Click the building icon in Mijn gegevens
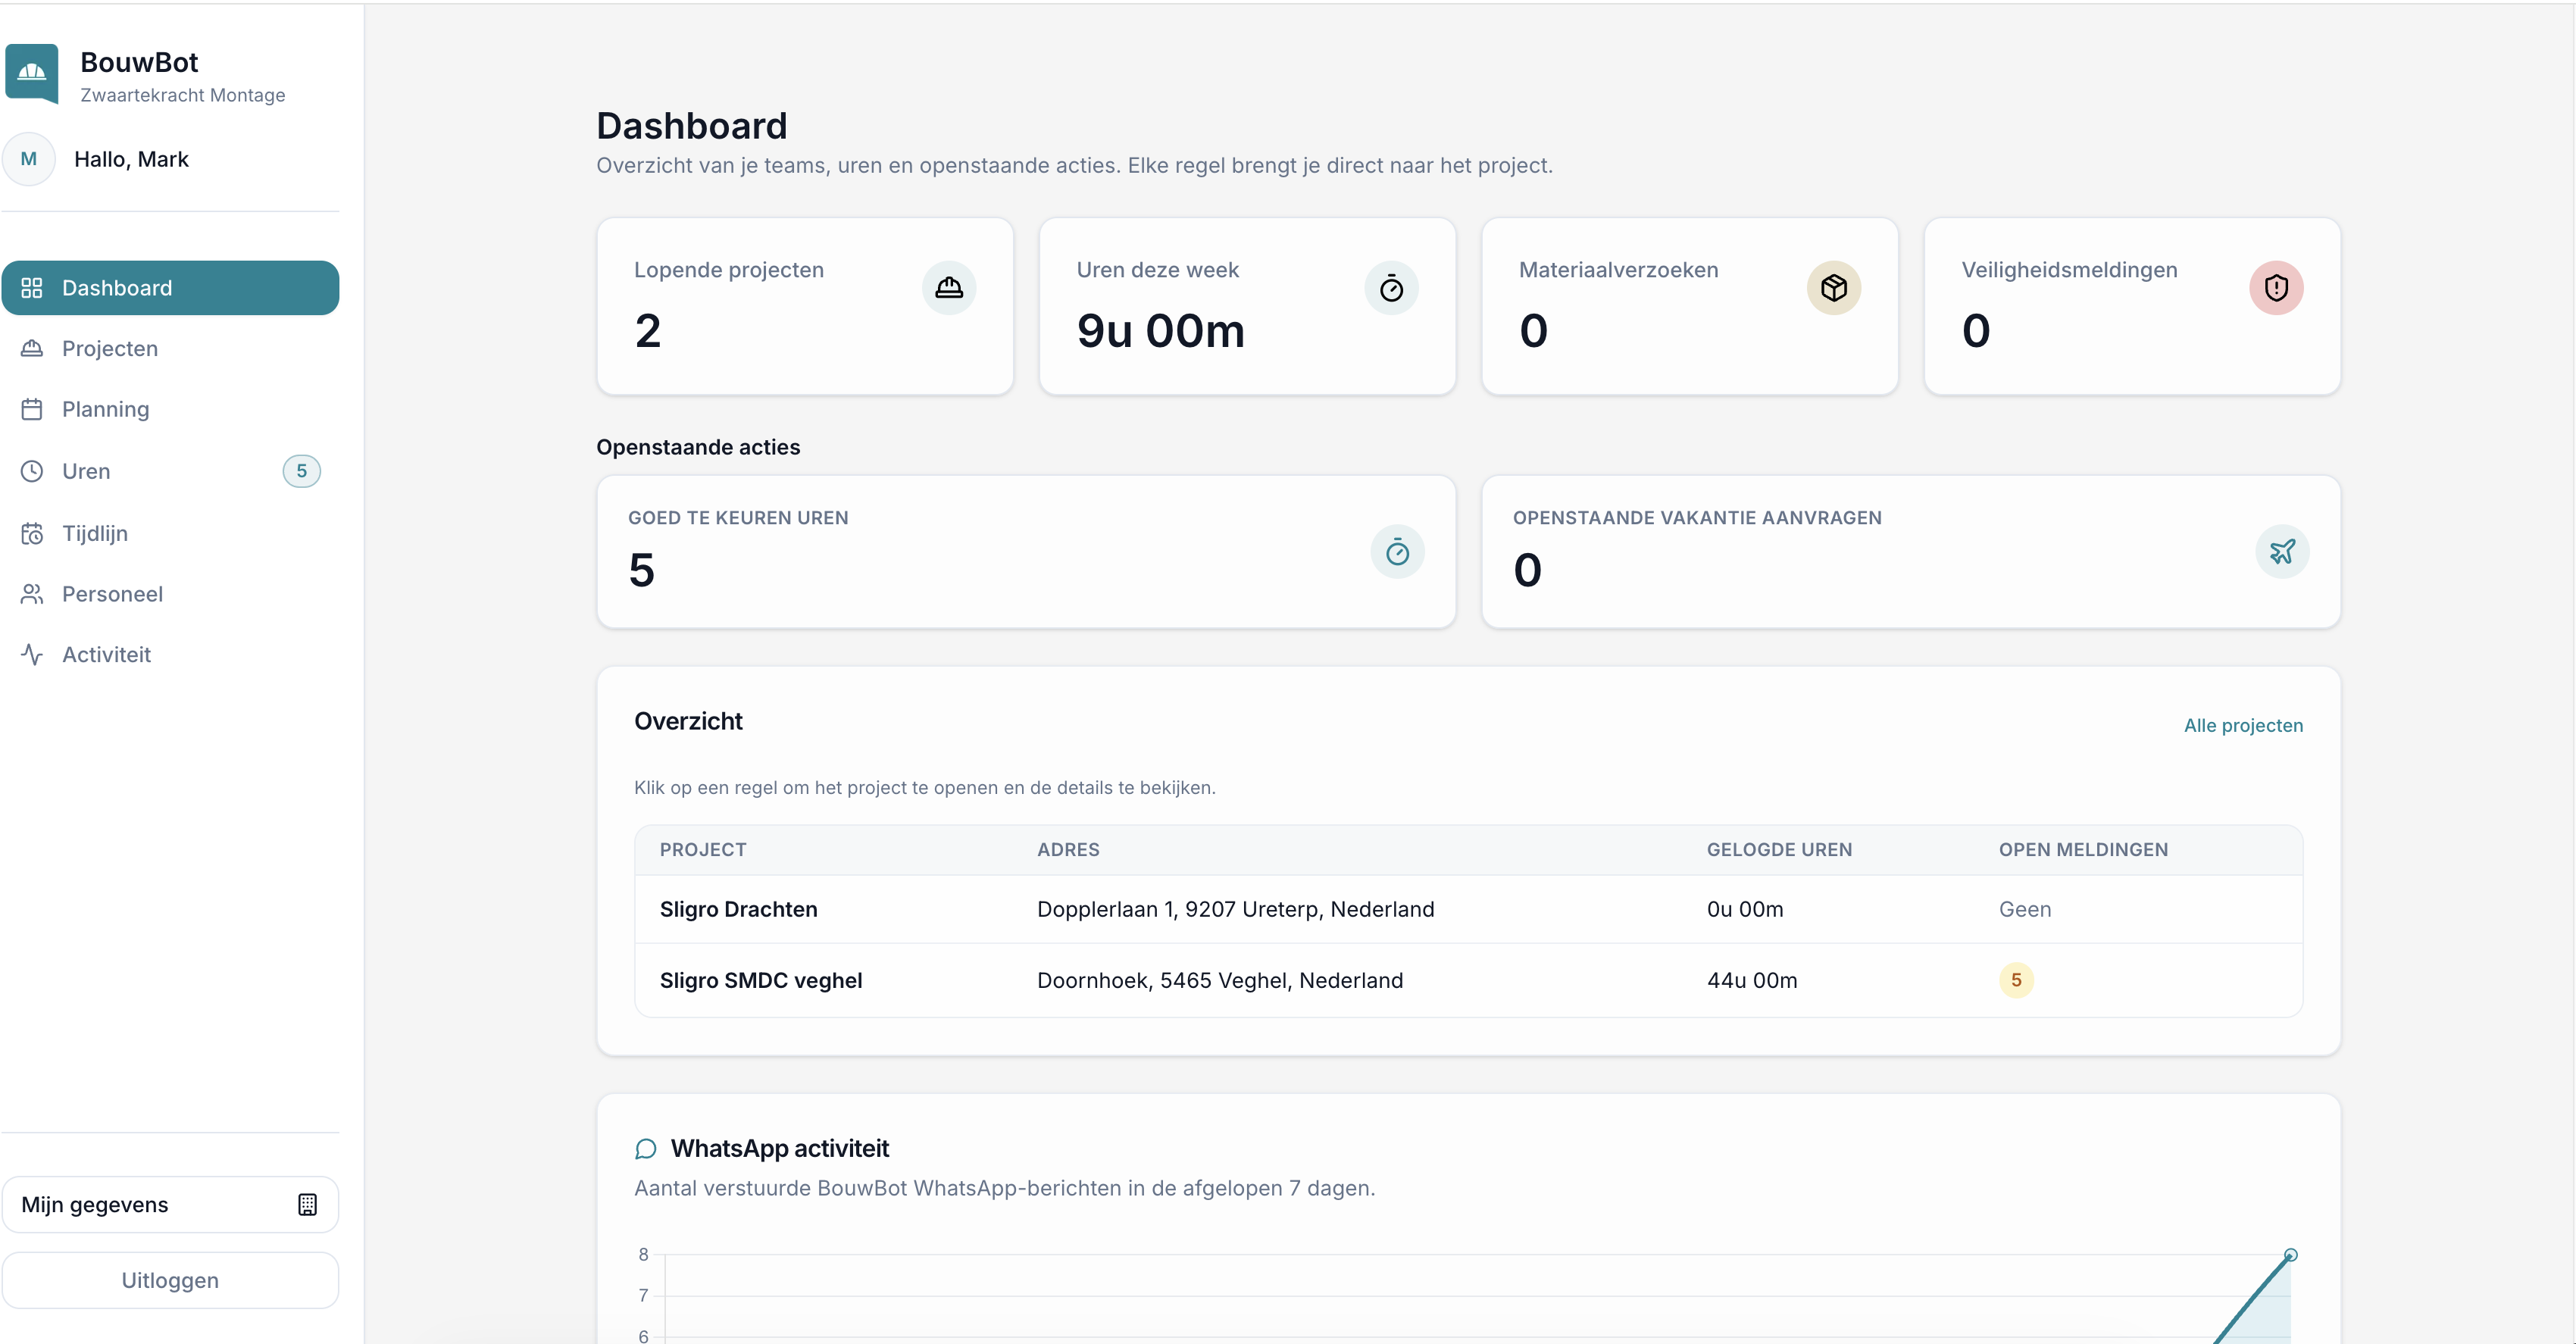This screenshot has width=2576, height=1344. (x=307, y=1205)
